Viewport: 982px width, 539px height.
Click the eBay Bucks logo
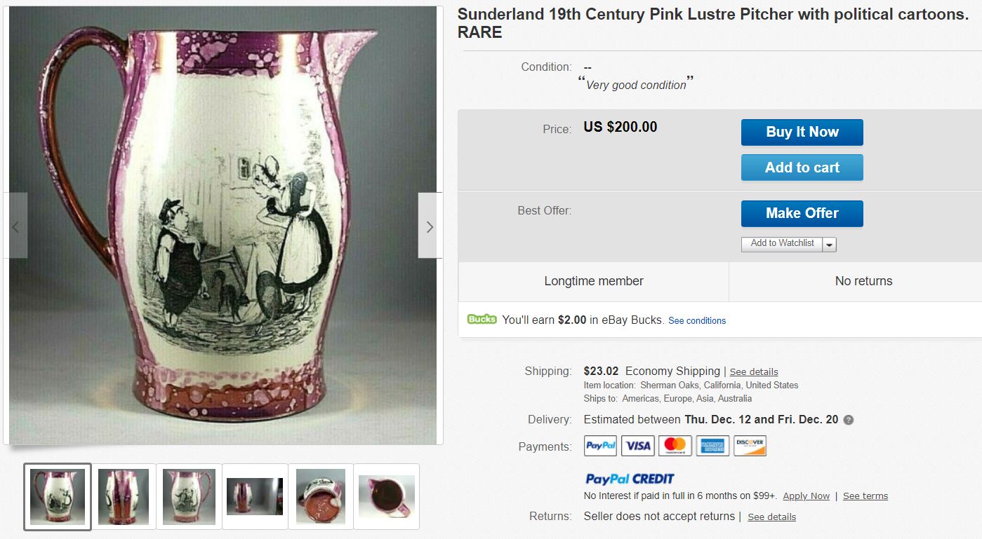point(482,320)
